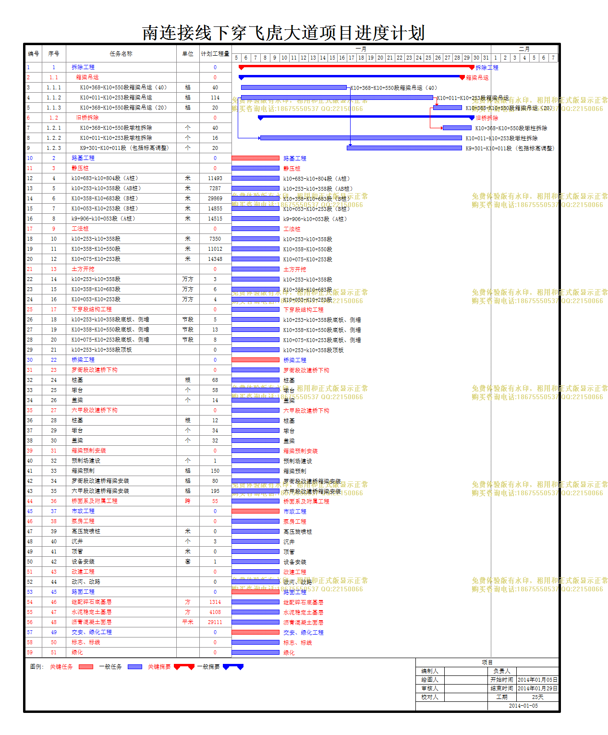
Task: Click the red 关键摘要 summary bar in legend
Action: (x=184, y=667)
